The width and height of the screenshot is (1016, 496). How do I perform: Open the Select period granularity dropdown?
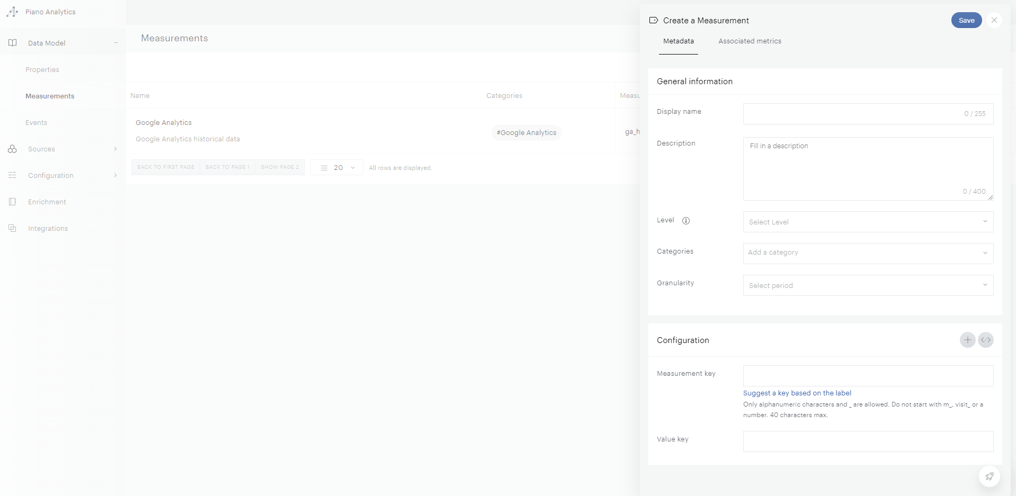click(868, 285)
